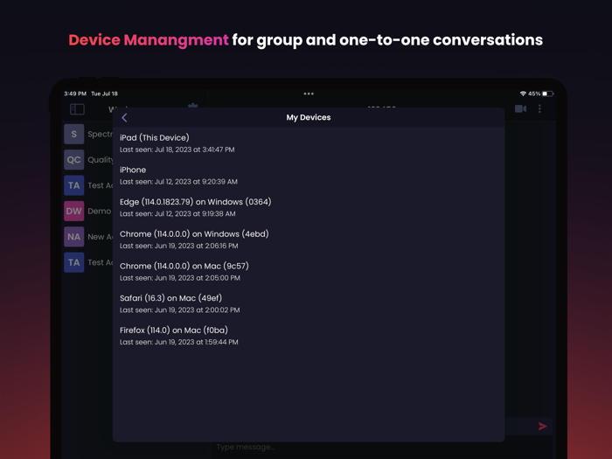Open the Quality conversation label
The height and width of the screenshot is (459, 612).
(101, 160)
